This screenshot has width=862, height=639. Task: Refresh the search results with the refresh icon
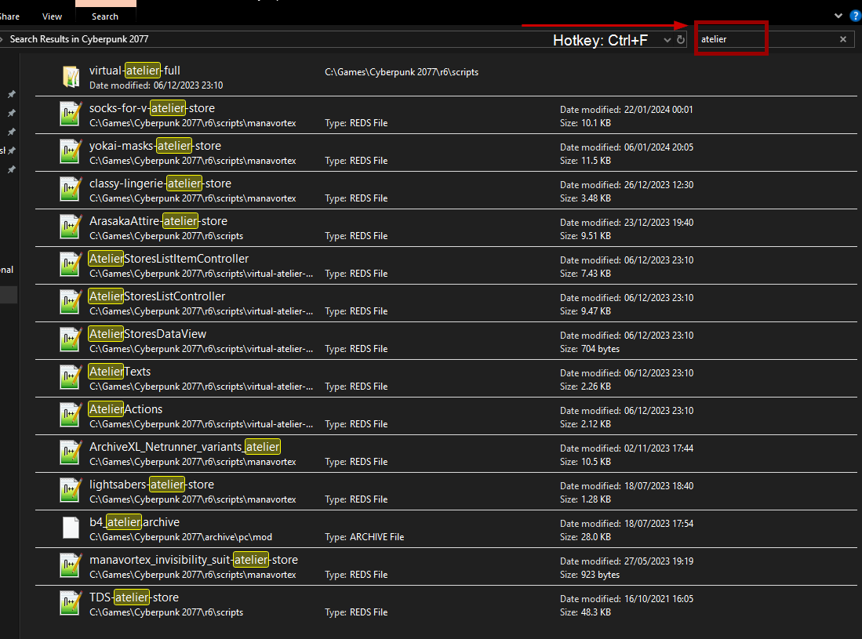[x=681, y=39]
